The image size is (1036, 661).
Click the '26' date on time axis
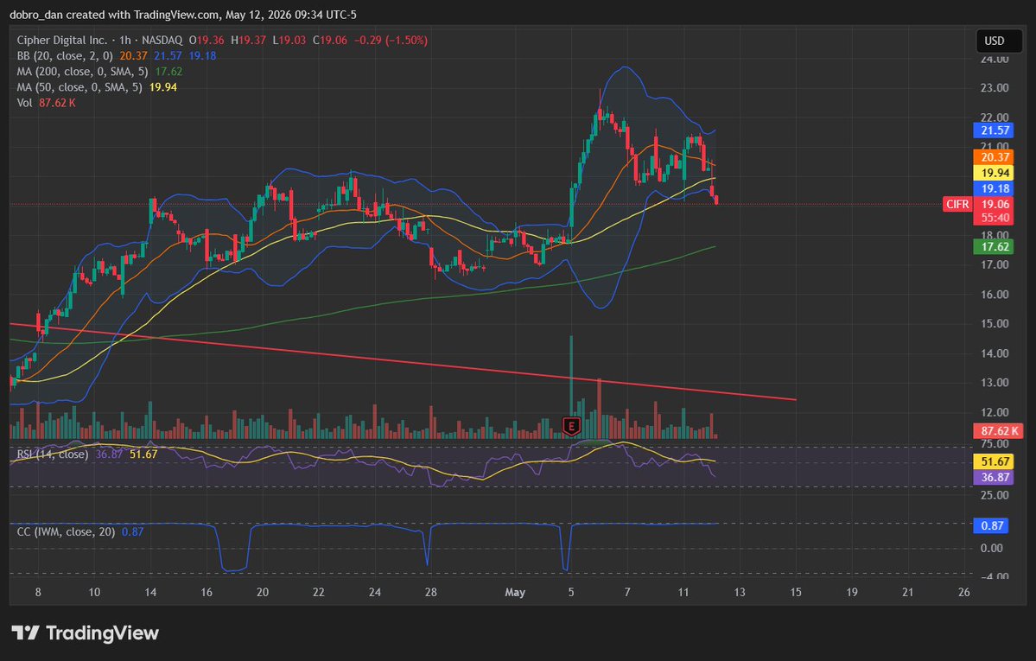click(964, 592)
